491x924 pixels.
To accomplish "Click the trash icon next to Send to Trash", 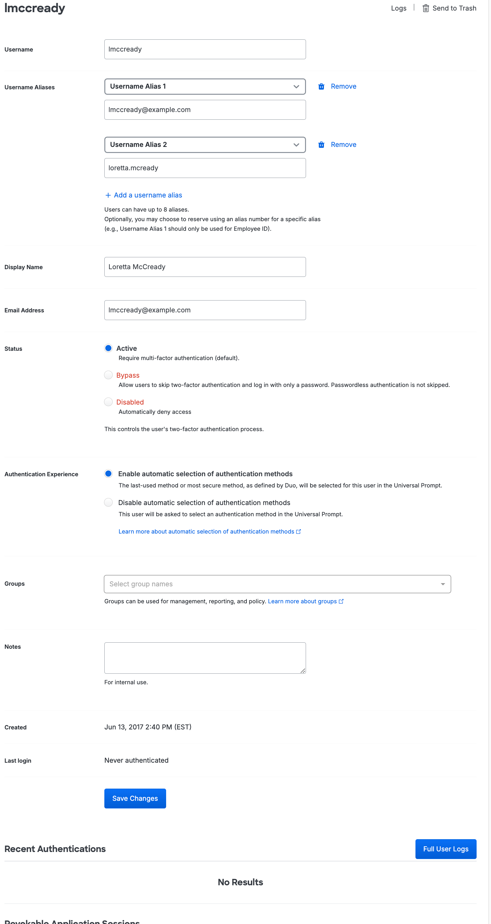I will [426, 8].
